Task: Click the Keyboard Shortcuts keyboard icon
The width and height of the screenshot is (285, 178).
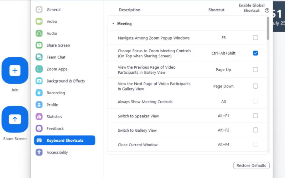Action: click(x=39, y=140)
